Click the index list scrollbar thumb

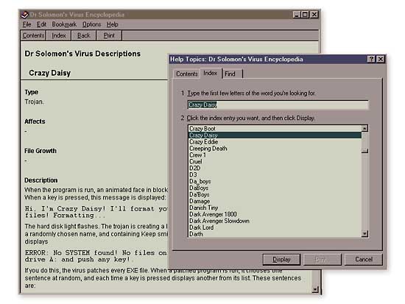coord(364,151)
